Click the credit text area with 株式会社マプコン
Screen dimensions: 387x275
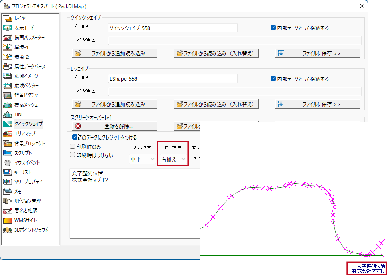pos(135,203)
